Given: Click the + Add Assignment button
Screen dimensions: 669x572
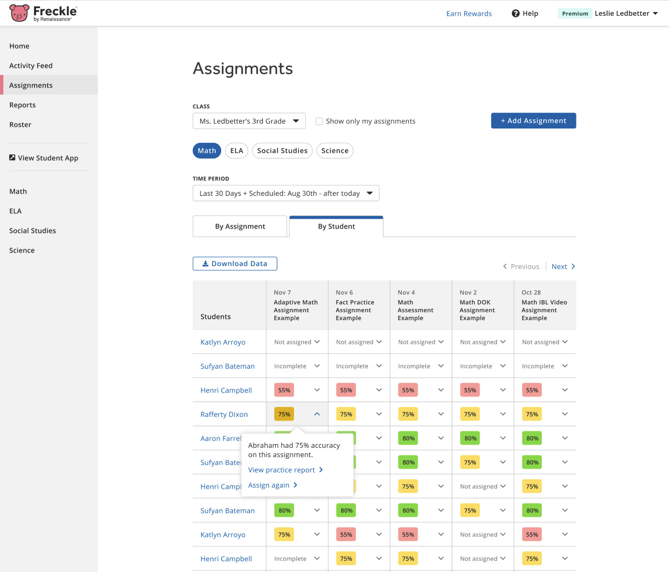Looking at the screenshot, I should coord(533,120).
